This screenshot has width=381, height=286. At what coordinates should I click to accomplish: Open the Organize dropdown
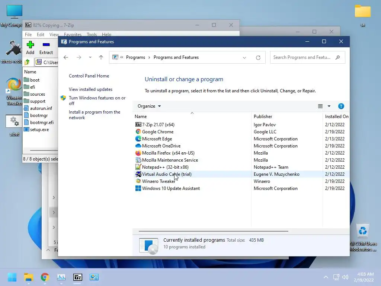pos(149,106)
